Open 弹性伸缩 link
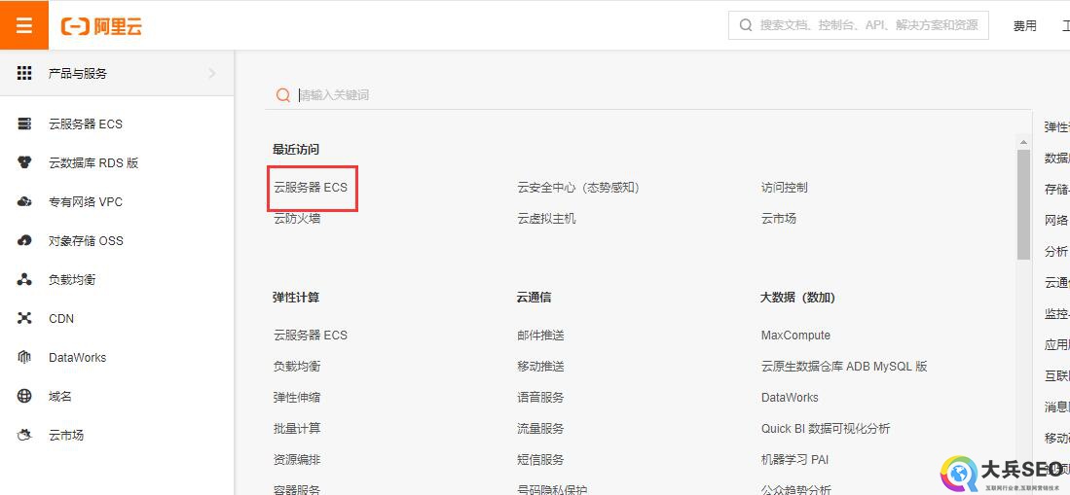Image resolution: width=1070 pixels, height=495 pixels. point(297,398)
